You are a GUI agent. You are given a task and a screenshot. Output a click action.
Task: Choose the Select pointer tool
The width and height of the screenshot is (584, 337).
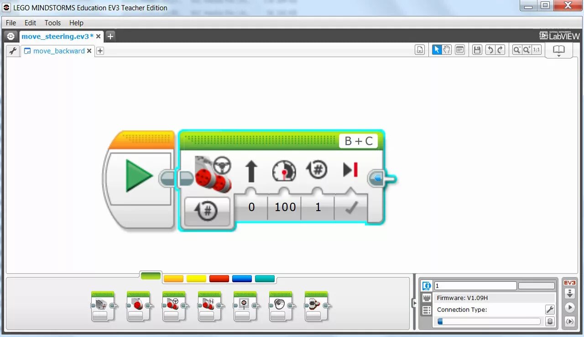[437, 50]
